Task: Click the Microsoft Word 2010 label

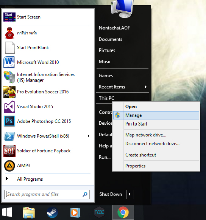Action: 38,62
